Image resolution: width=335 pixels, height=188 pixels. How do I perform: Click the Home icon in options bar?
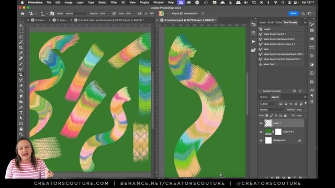23,14
